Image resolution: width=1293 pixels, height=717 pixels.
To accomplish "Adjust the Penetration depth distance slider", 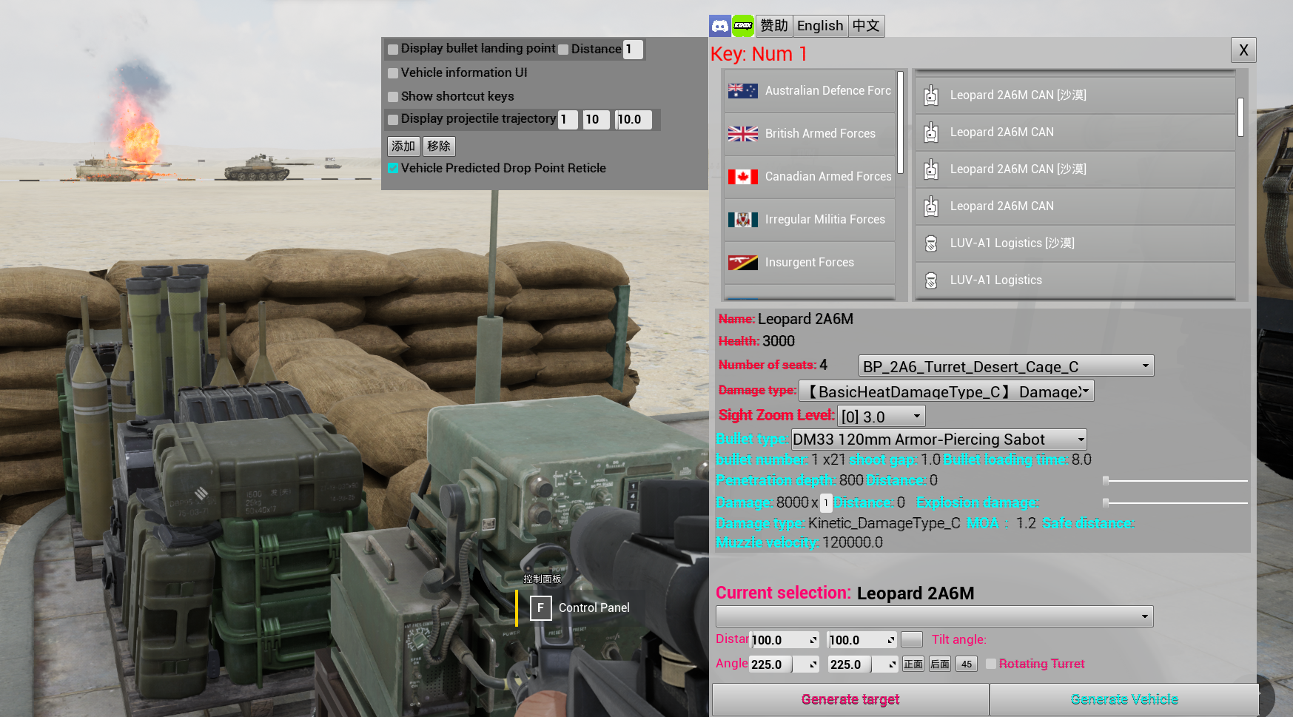I will pos(1175,481).
